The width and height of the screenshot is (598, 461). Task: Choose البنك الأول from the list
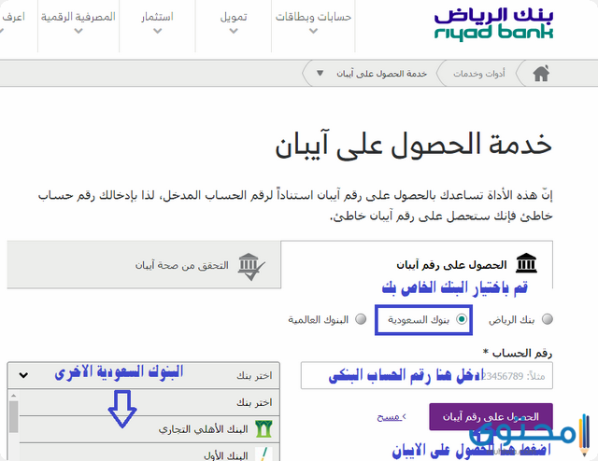click(x=149, y=453)
